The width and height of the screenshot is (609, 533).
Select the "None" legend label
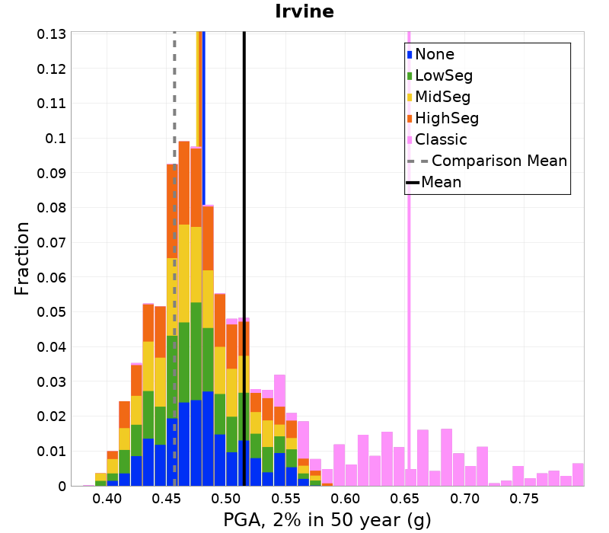point(435,54)
